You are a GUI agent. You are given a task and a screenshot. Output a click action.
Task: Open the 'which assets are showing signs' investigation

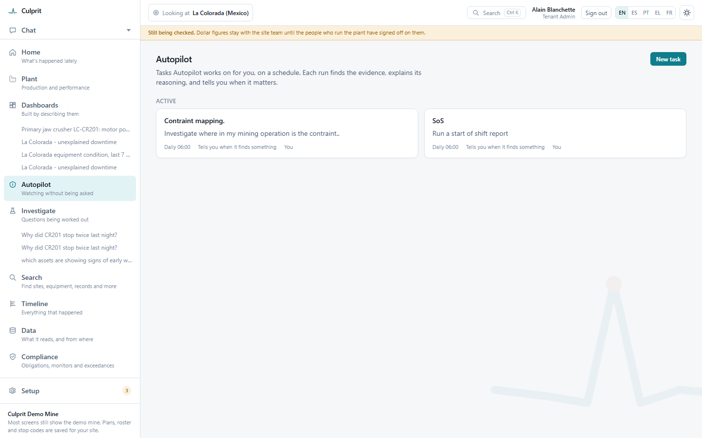[x=77, y=260]
